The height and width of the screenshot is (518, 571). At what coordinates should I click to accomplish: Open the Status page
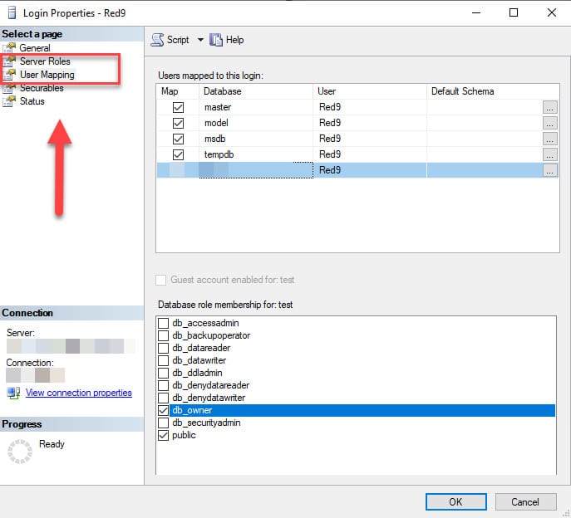tap(32, 101)
